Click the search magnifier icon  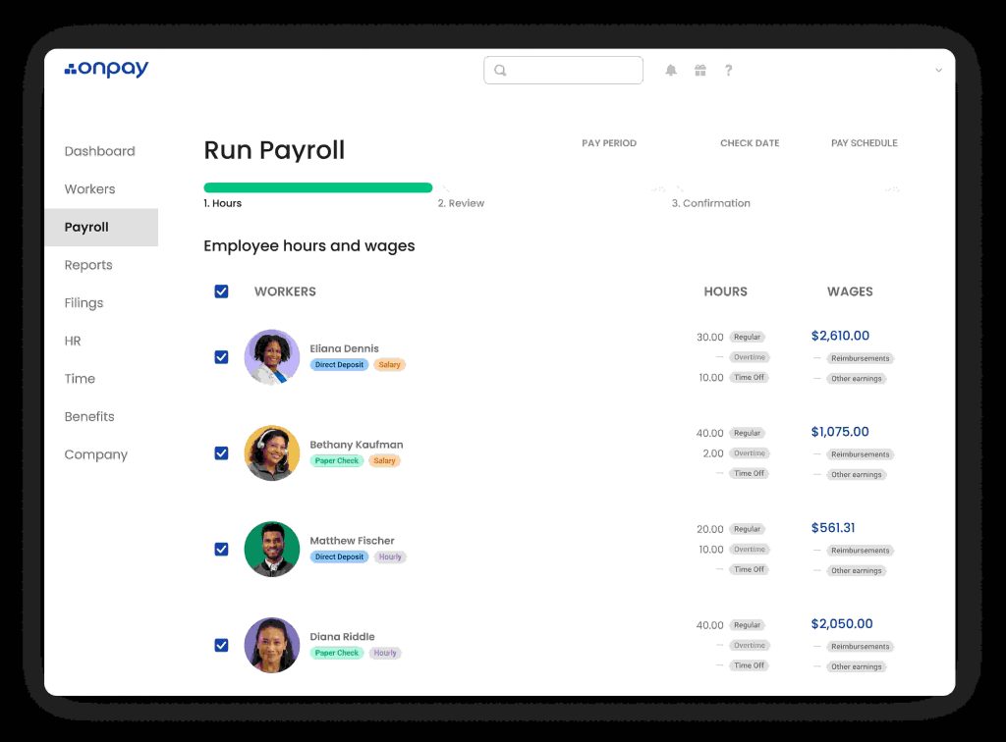pos(500,71)
